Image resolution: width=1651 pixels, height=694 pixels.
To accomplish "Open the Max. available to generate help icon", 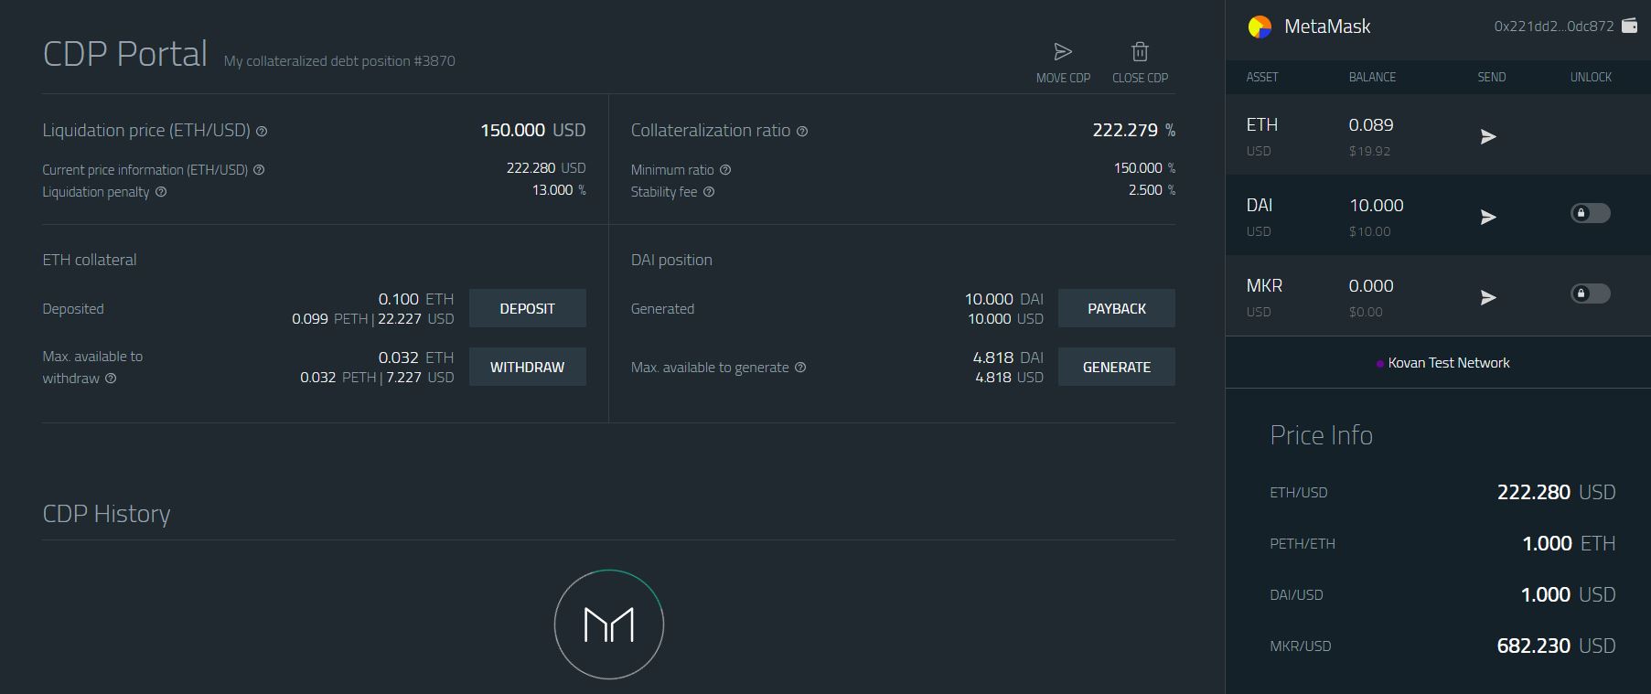I will 800,368.
